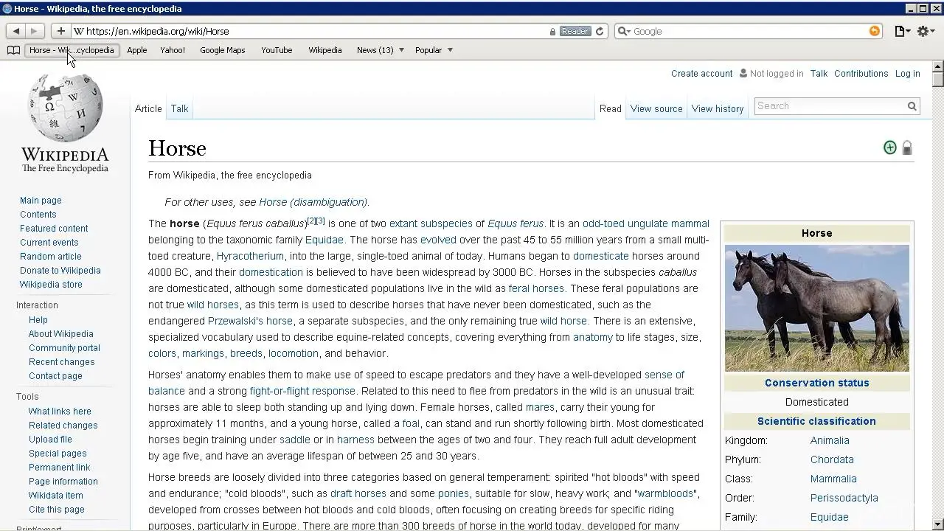The width and height of the screenshot is (944, 531).
Task: Open the Horse (disambiguation) link
Action: [x=313, y=201]
